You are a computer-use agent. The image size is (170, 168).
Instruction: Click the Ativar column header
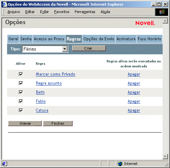click(20, 64)
